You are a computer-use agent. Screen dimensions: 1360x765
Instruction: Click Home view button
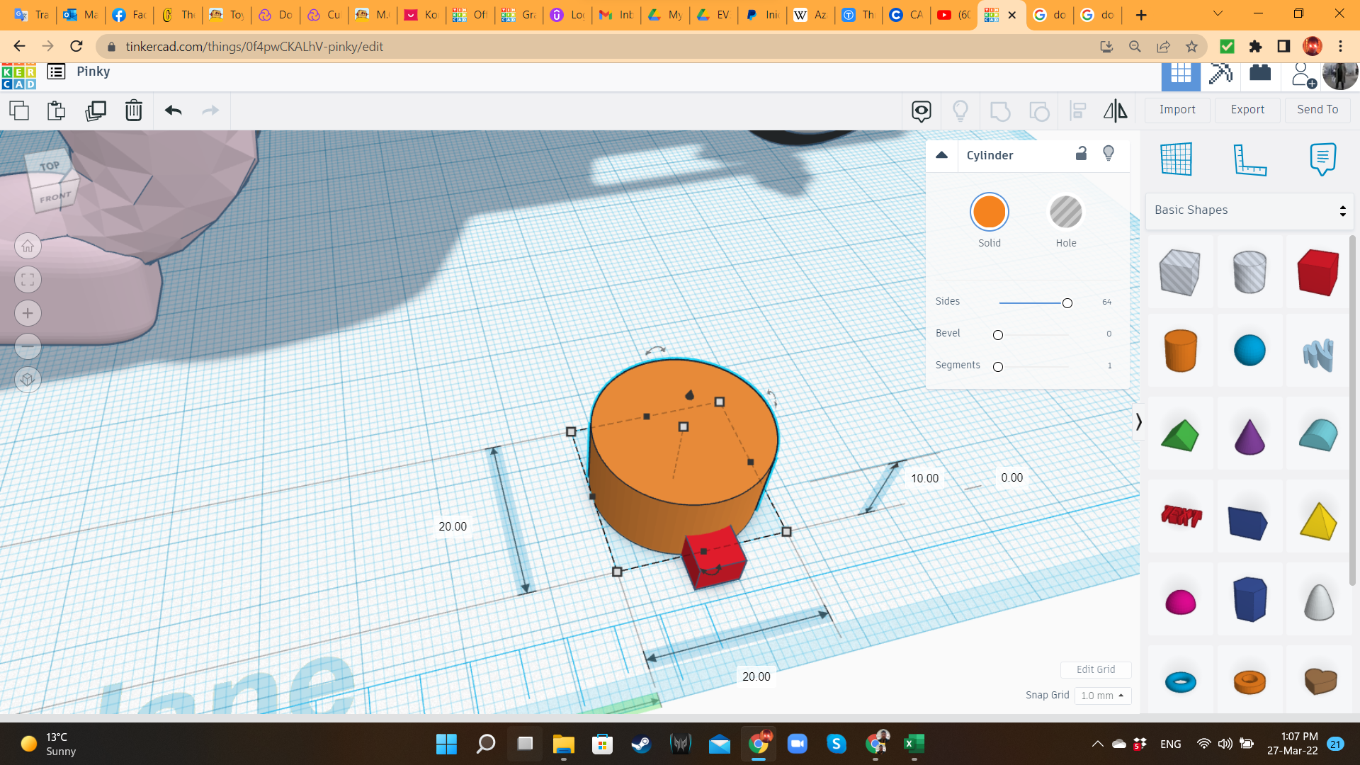28,246
